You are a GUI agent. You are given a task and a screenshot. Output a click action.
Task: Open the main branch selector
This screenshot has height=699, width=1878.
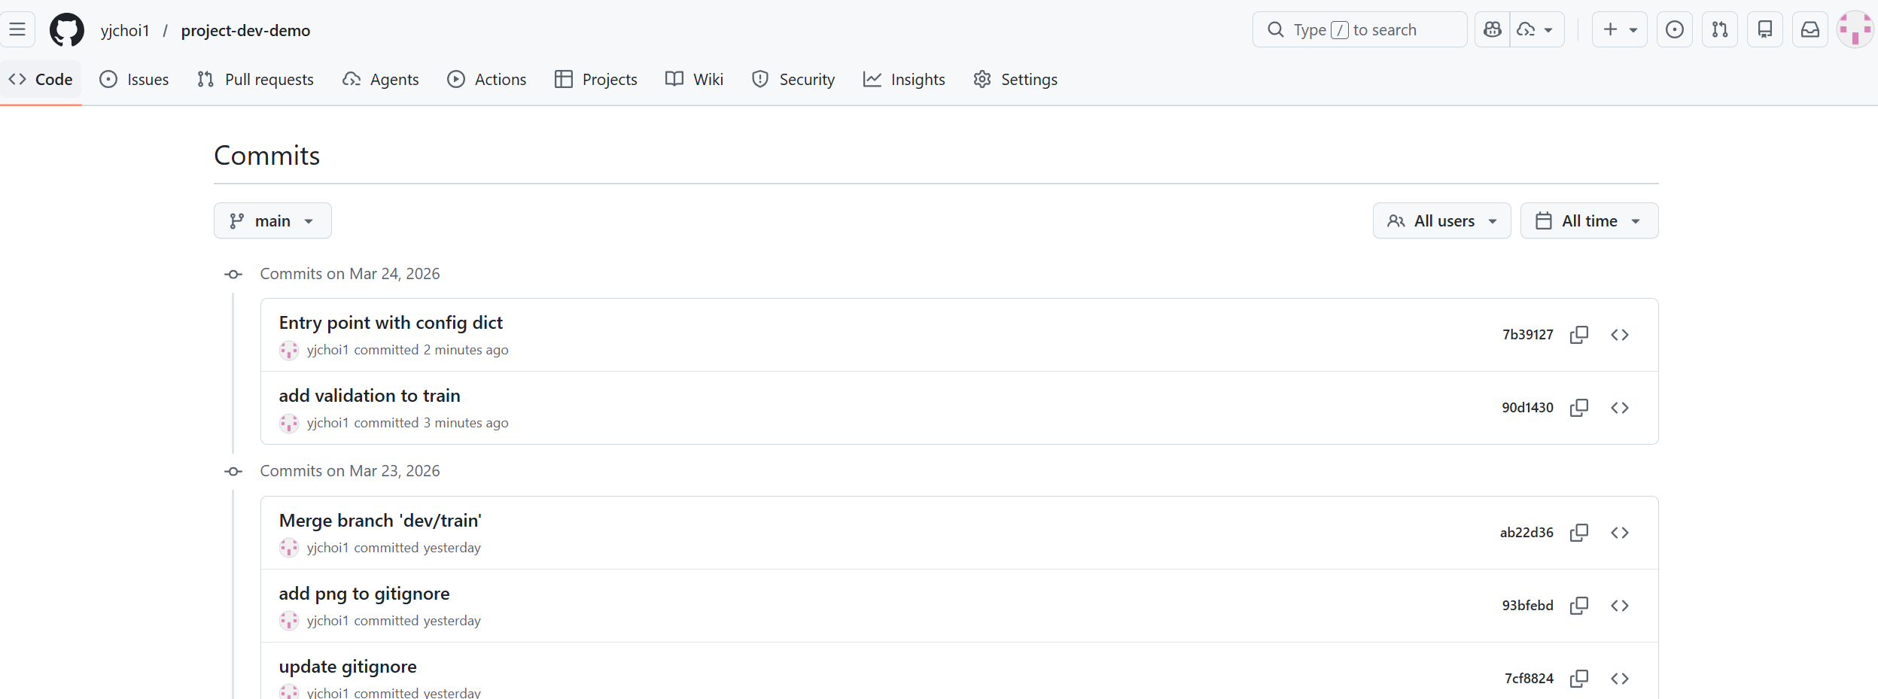(272, 220)
